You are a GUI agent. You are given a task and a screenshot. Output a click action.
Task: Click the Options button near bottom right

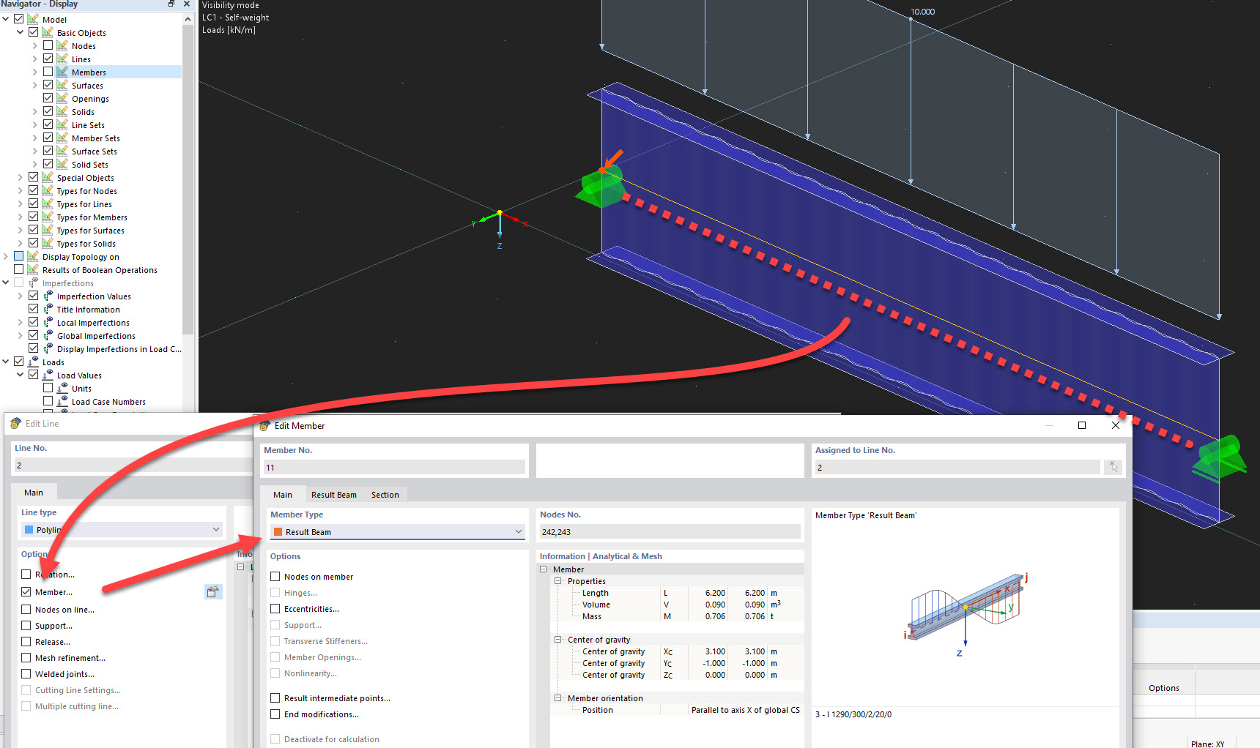click(1163, 688)
